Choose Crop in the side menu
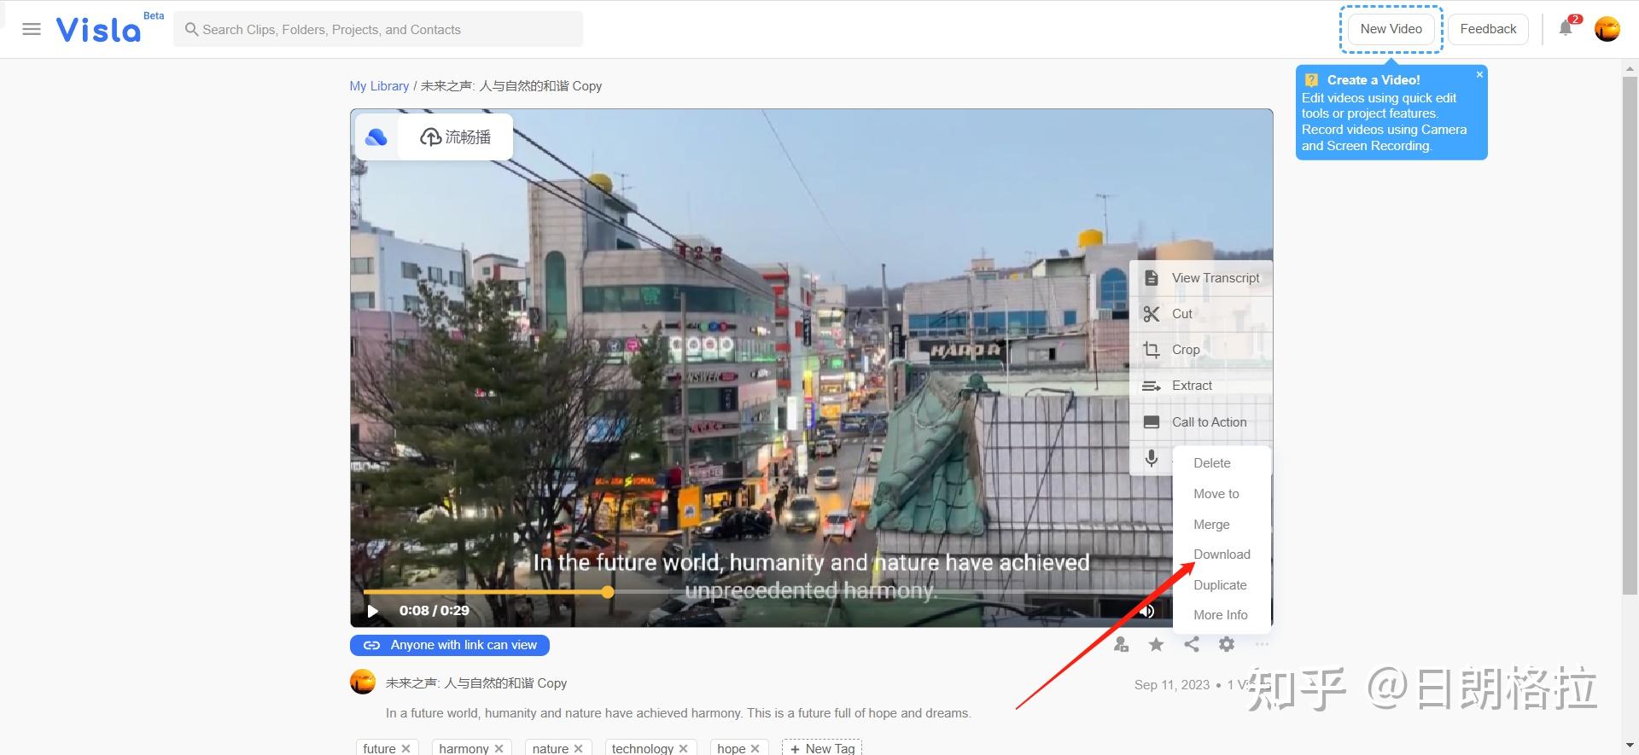1639x755 pixels. (1201, 350)
